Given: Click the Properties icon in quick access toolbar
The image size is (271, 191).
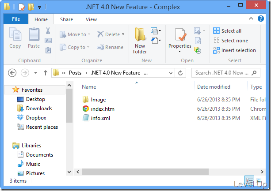Looking at the screenshot, I should point(22,7).
